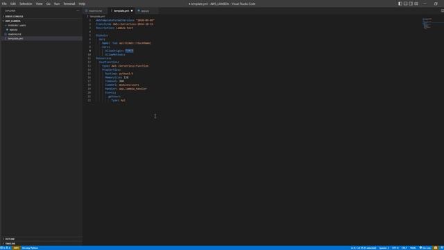Select the YAML language mode
444x250 pixels.
(x=413, y=248)
